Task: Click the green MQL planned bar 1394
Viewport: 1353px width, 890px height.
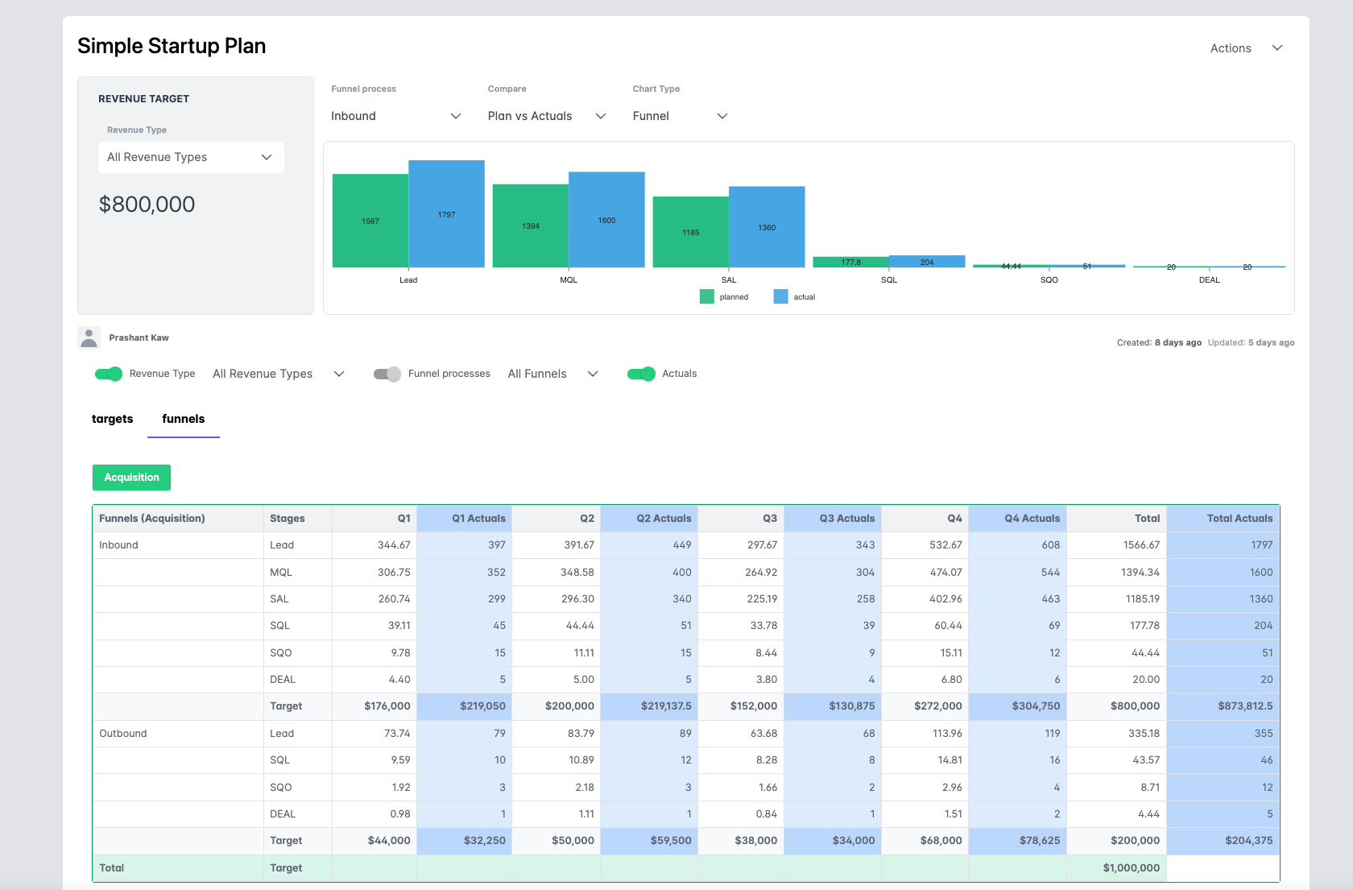Action: pyautogui.click(x=530, y=226)
